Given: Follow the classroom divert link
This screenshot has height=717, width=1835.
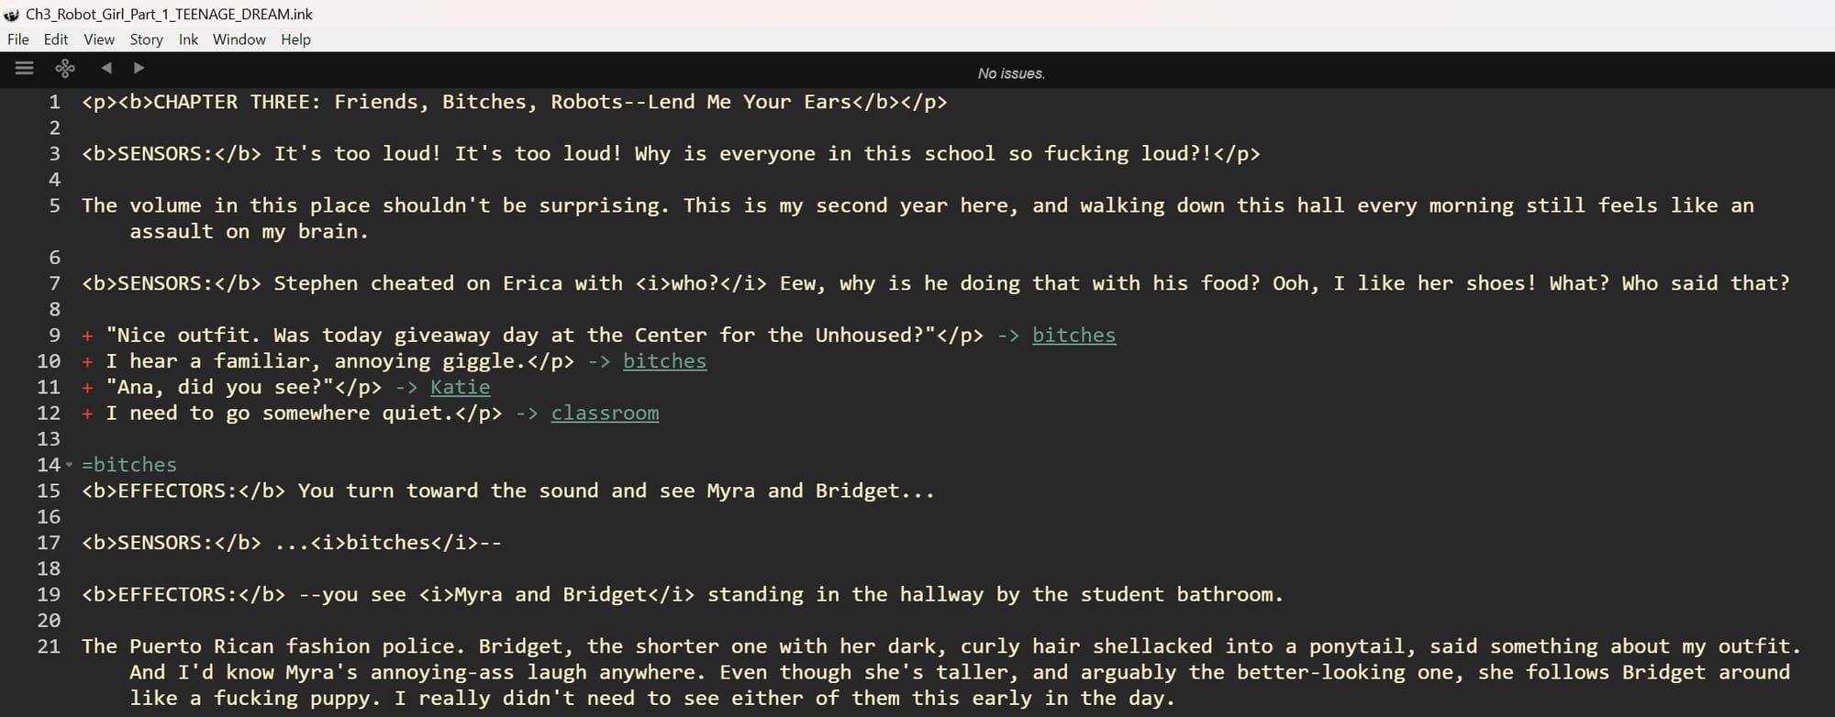Looking at the screenshot, I should tap(605, 413).
